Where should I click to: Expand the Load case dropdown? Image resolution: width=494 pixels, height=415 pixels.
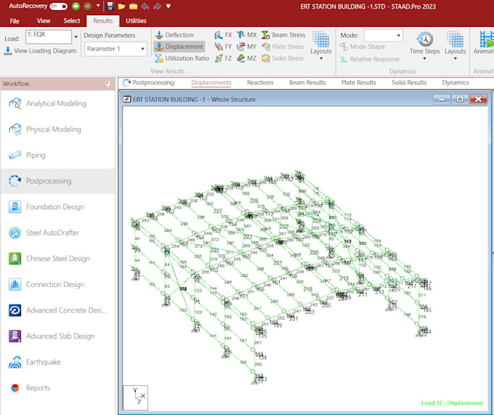coord(76,37)
